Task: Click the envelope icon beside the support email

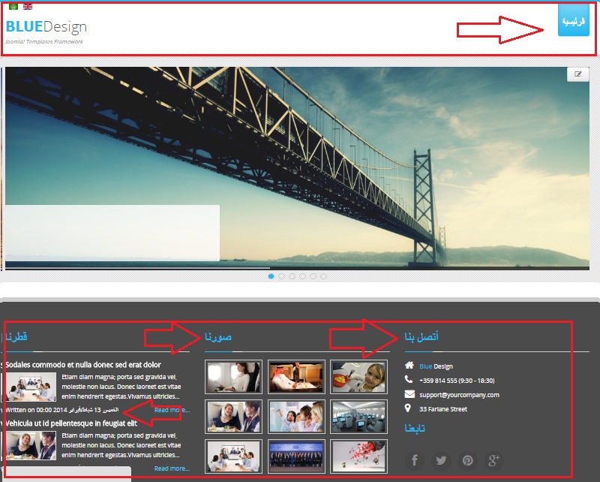Action: (409, 394)
